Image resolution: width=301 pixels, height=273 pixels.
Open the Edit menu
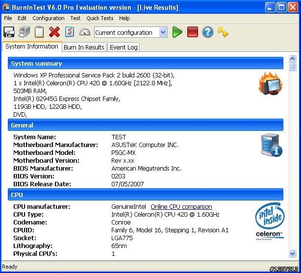22,18
